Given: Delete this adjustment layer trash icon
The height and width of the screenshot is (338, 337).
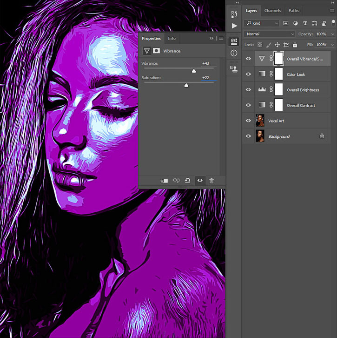Looking at the screenshot, I should (x=211, y=181).
